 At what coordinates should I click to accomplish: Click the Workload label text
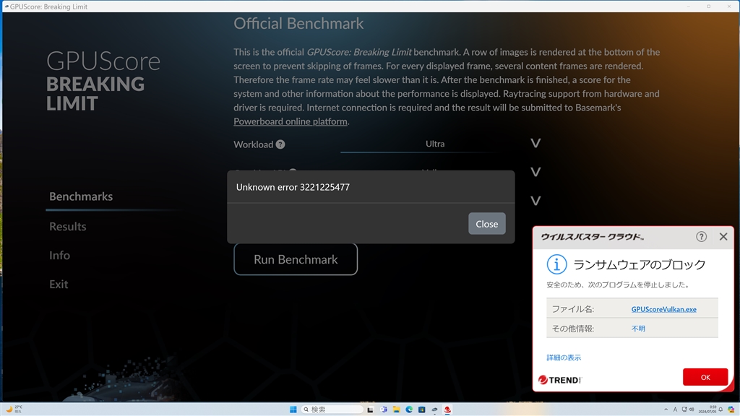click(x=254, y=144)
